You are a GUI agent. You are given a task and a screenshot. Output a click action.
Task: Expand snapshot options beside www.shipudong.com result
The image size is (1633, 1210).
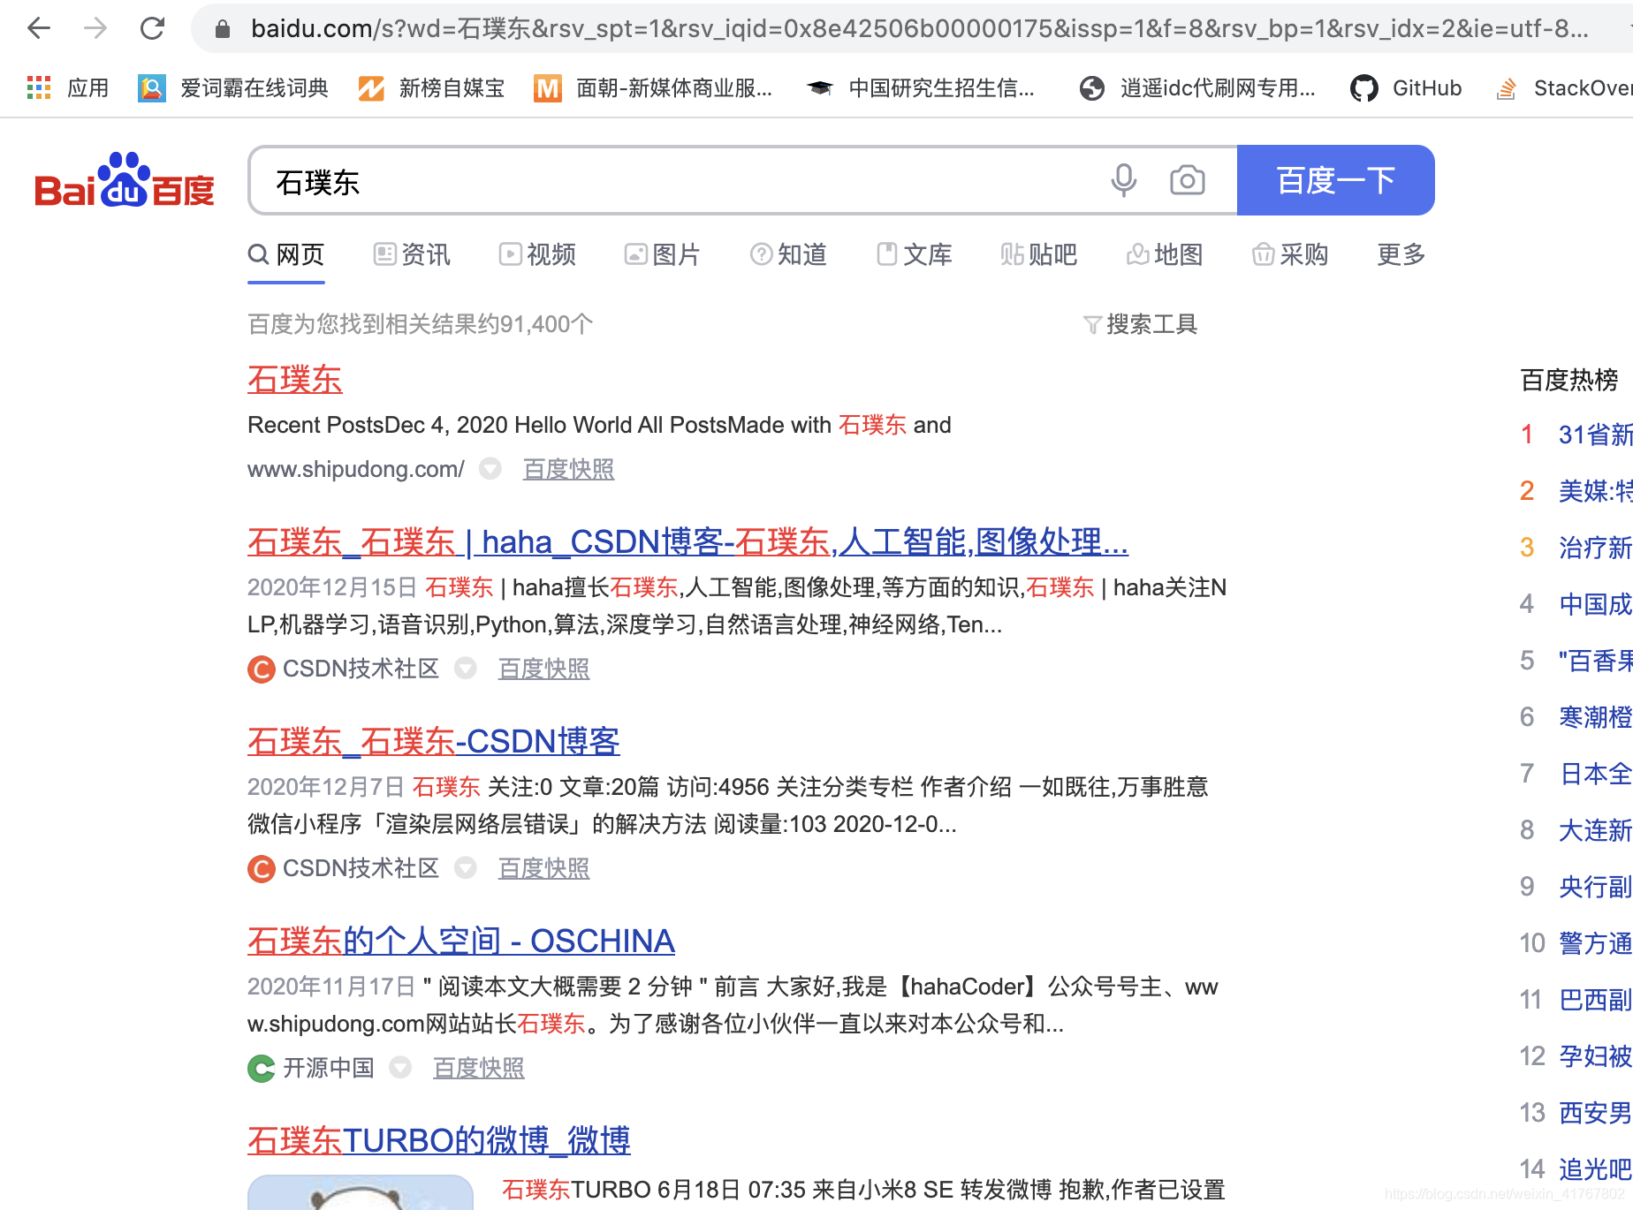click(x=491, y=469)
